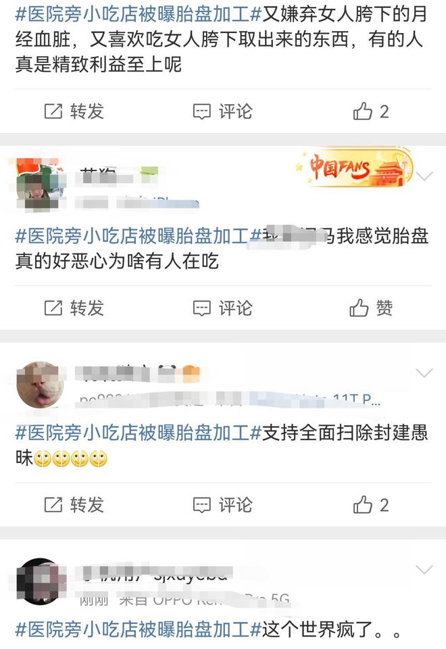Open the avatar of the 中国FANS user
Image resolution: width=446 pixels, height=649 pixels.
40,185
